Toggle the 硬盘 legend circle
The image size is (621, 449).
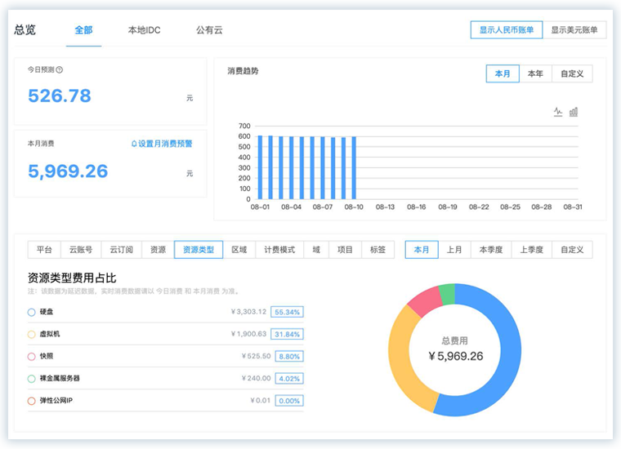click(x=31, y=312)
